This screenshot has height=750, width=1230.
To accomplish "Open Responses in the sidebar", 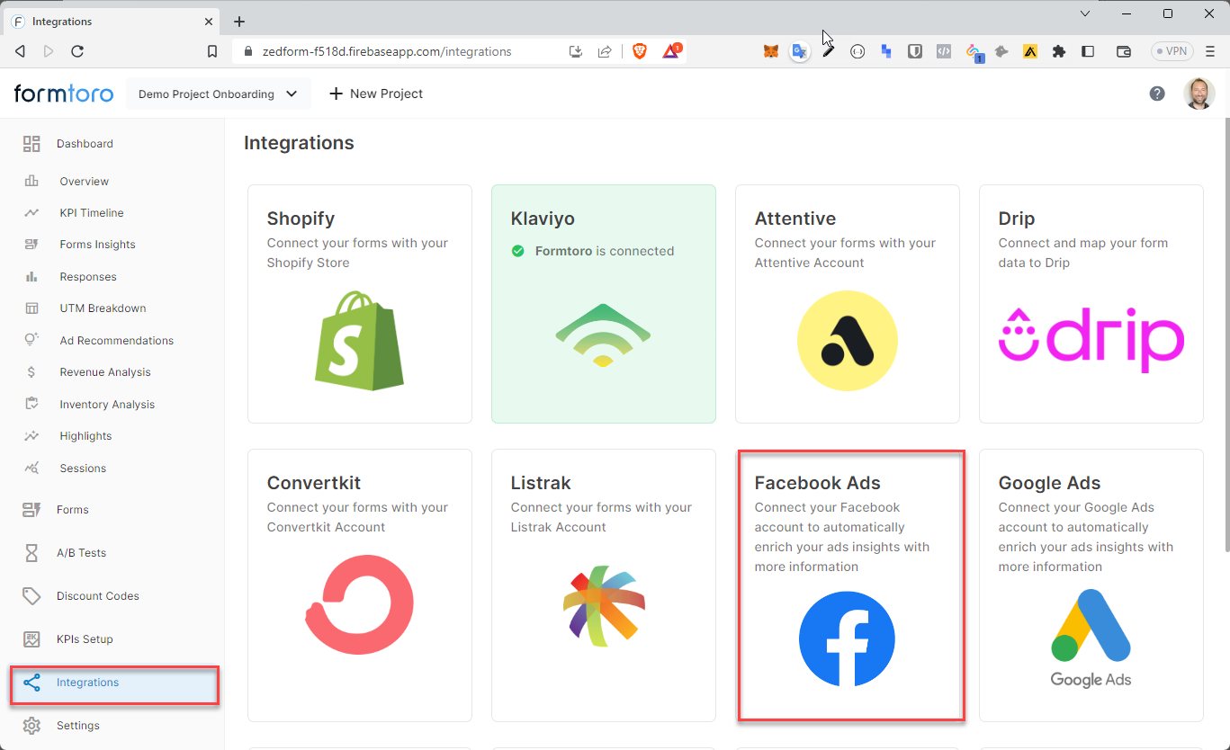I will coord(88,277).
